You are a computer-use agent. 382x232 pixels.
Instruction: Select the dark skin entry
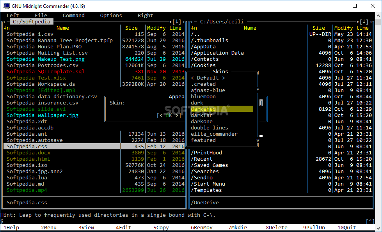197,103
